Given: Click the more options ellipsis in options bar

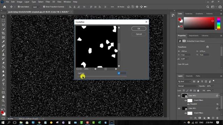Looking at the screenshot, I should (x=112, y=7).
